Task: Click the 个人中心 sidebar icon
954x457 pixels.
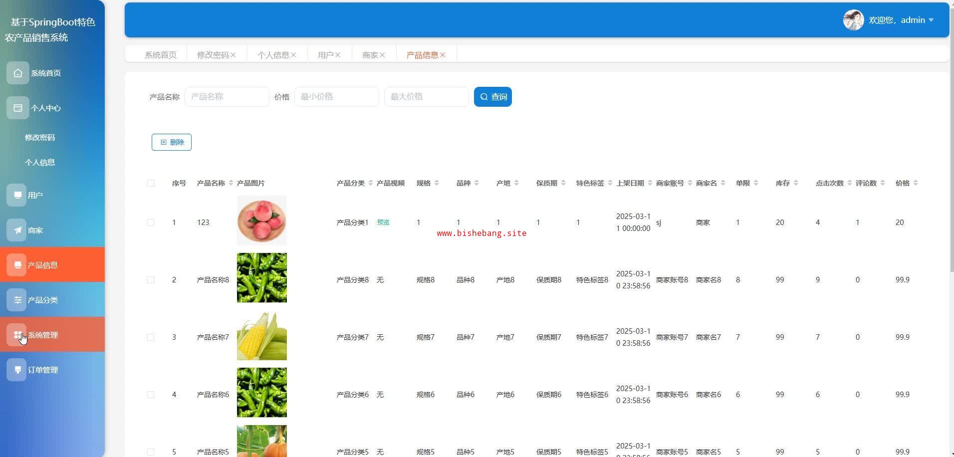Action: coord(17,108)
